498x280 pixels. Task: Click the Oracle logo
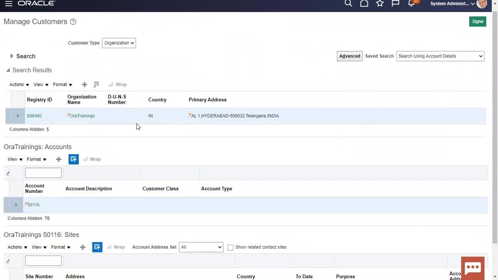coord(37,3)
